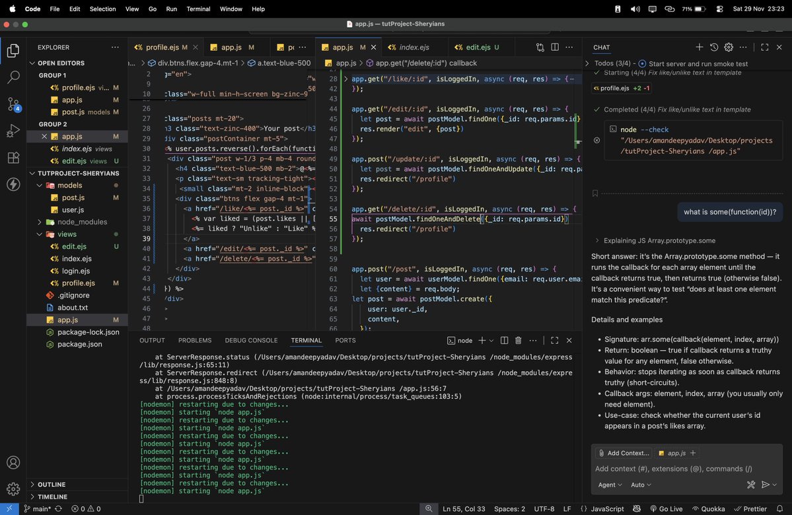Open the Extensions view
The image size is (792, 515).
pos(13,158)
